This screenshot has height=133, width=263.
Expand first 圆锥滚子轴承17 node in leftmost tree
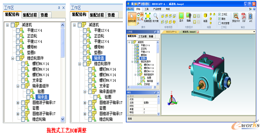click(18, 102)
